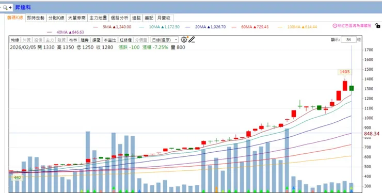Viewport: 382px width, 193px height.
Task: Toggle the 外資 foreign investor overlay
Action: tap(26, 40)
